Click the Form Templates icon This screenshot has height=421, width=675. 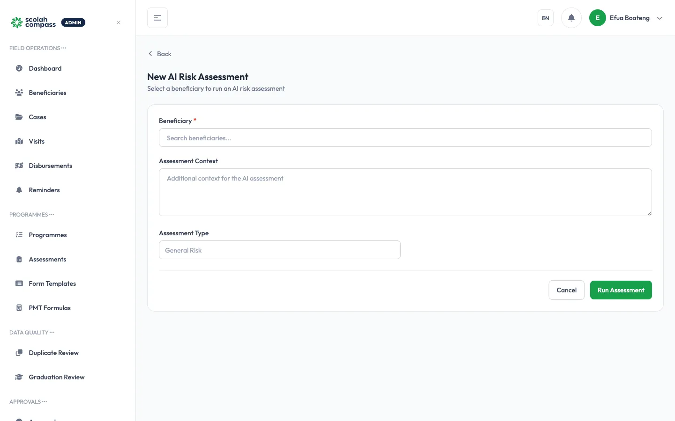coord(19,283)
